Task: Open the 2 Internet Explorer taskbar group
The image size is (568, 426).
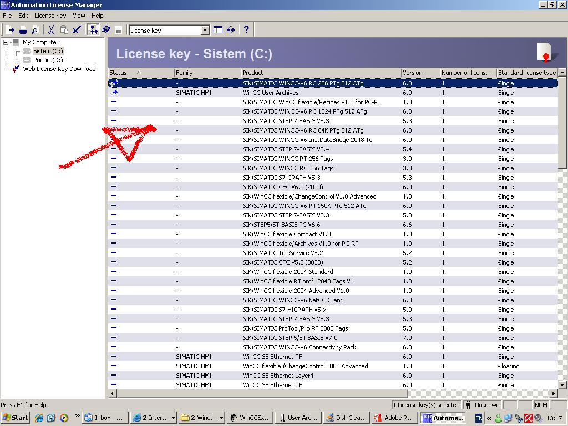Action: (154, 418)
